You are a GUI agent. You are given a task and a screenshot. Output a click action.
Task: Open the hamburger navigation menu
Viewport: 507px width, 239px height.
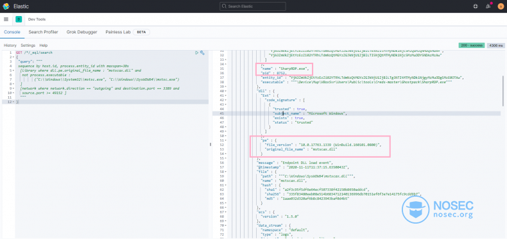coord(6,19)
